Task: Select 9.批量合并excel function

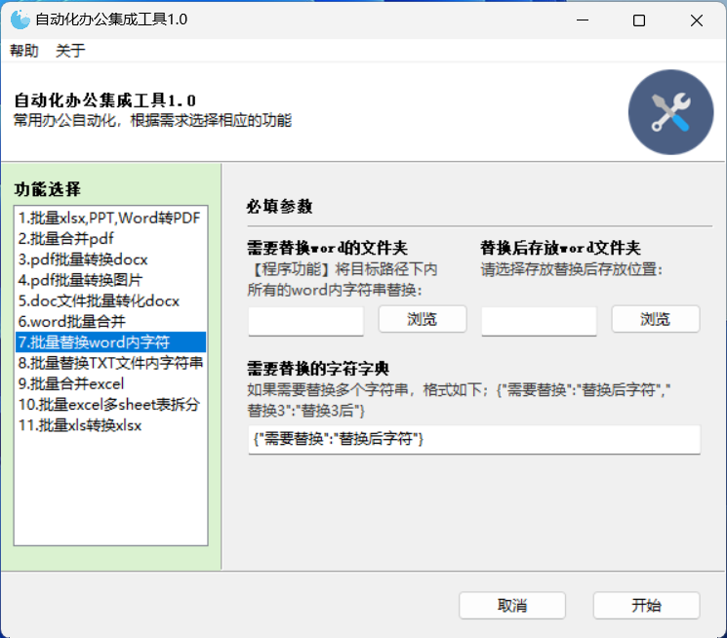Action: (x=110, y=383)
